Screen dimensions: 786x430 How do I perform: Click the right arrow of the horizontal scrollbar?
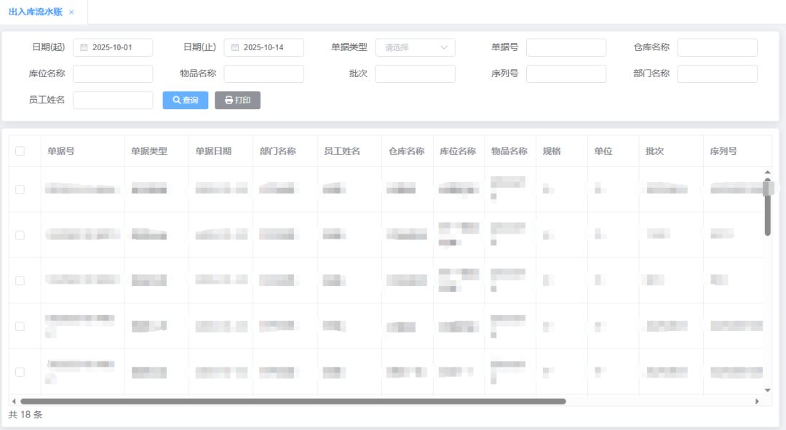pos(758,400)
